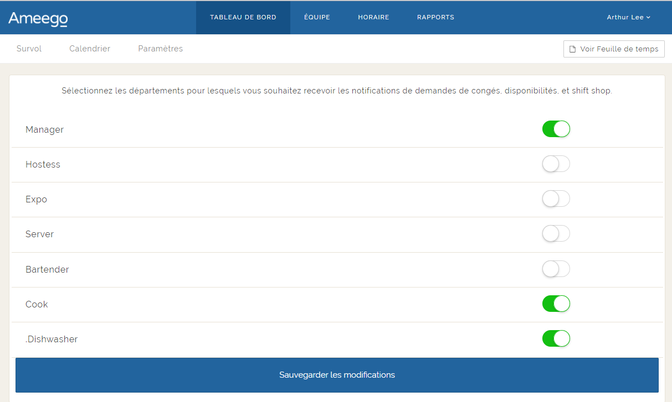Enable the Server notifications toggle
Screen dimensions: 672x402
(x=556, y=233)
